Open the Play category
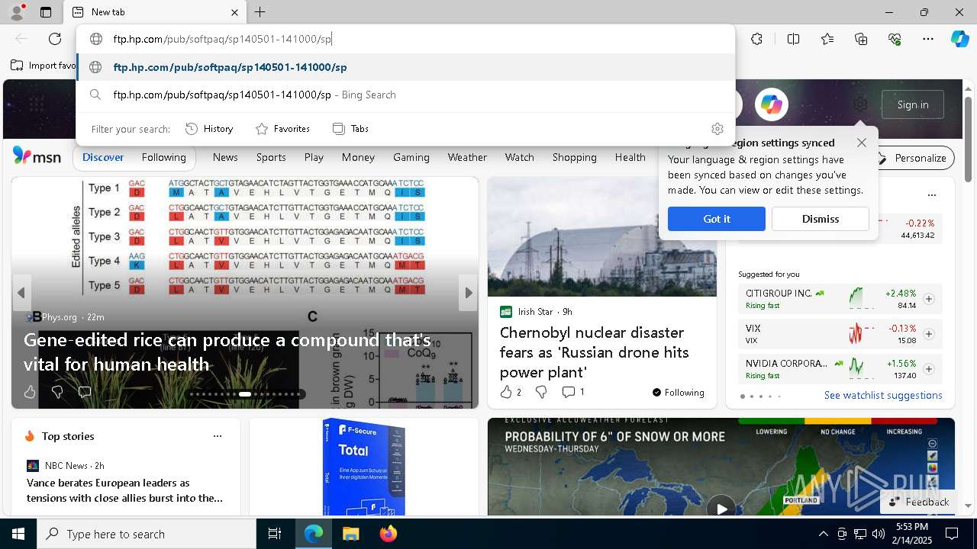Screen dimensions: 977x549 [x=314, y=157]
